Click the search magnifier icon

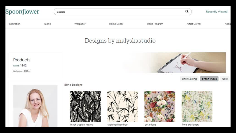187,12
